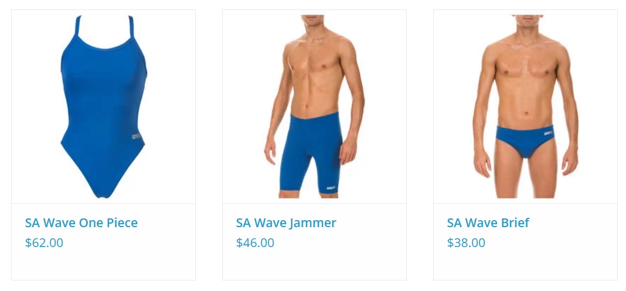This screenshot has height=291, width=626.
Task: Open the SA Wave Brief product link
Action: click(x=488, y=222)
